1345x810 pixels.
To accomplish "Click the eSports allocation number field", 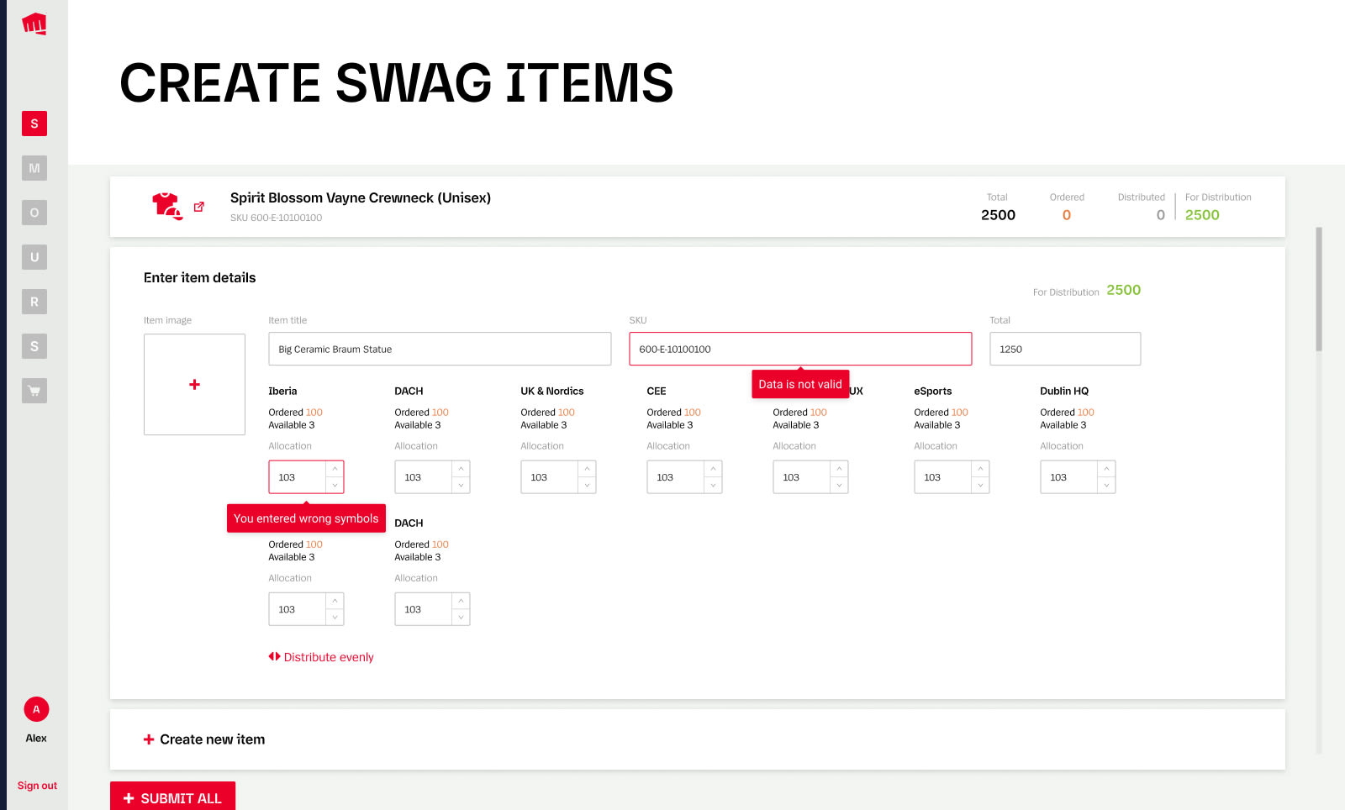I will point(943,477).
